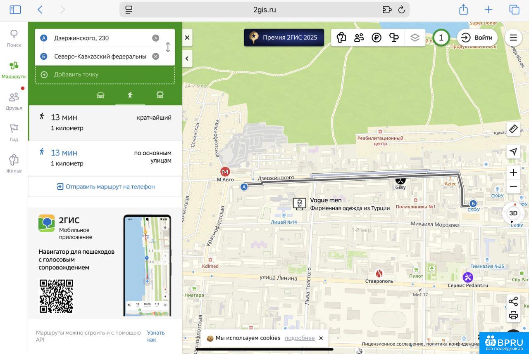
Task: Reload the 2gis.ru page
Action: pyautogui.click(x=401, y=9)
